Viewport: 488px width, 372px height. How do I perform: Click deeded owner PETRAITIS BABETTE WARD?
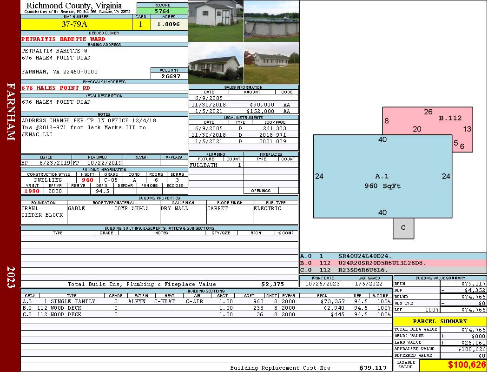tap(63, 39)
